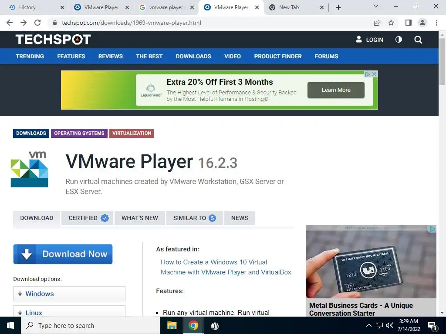Click the AdChoices icon on banner ad

coord(368,74)
